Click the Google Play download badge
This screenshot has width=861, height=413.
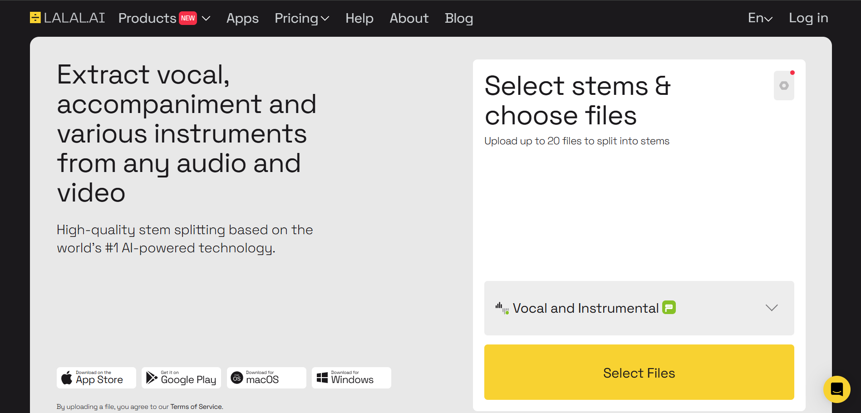(181, 378)
